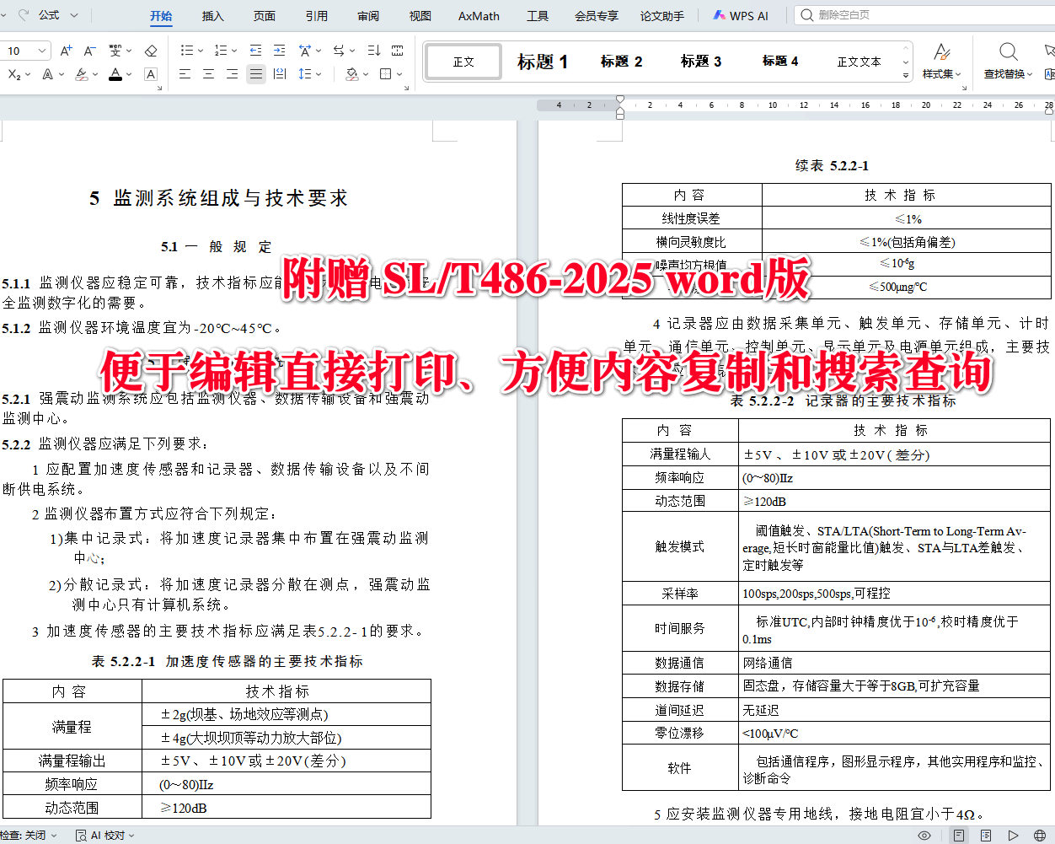The width and height of the screenshot is (1055, 844).
Task: Switch to the 审阅 tab
Action: (368, 16)
